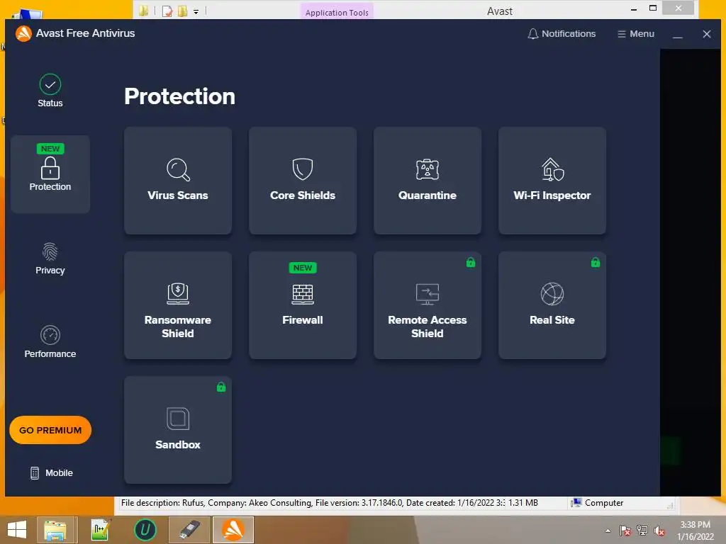
Task: Select the Protection sidebar item
Action: click(x=50, y=174)
